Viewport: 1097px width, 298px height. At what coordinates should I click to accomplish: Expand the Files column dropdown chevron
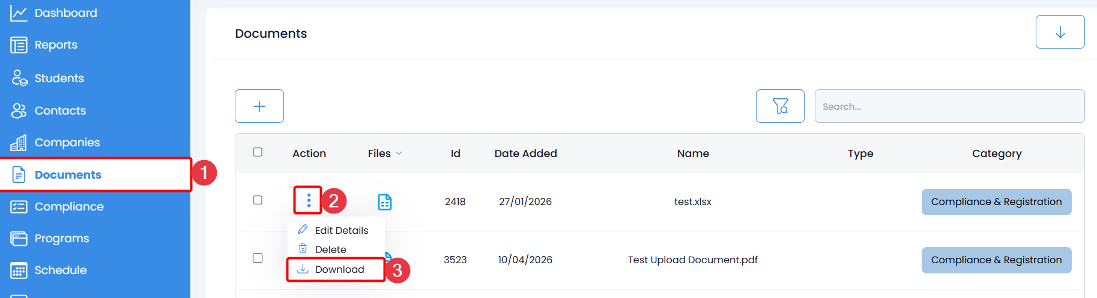coord(399,153)
